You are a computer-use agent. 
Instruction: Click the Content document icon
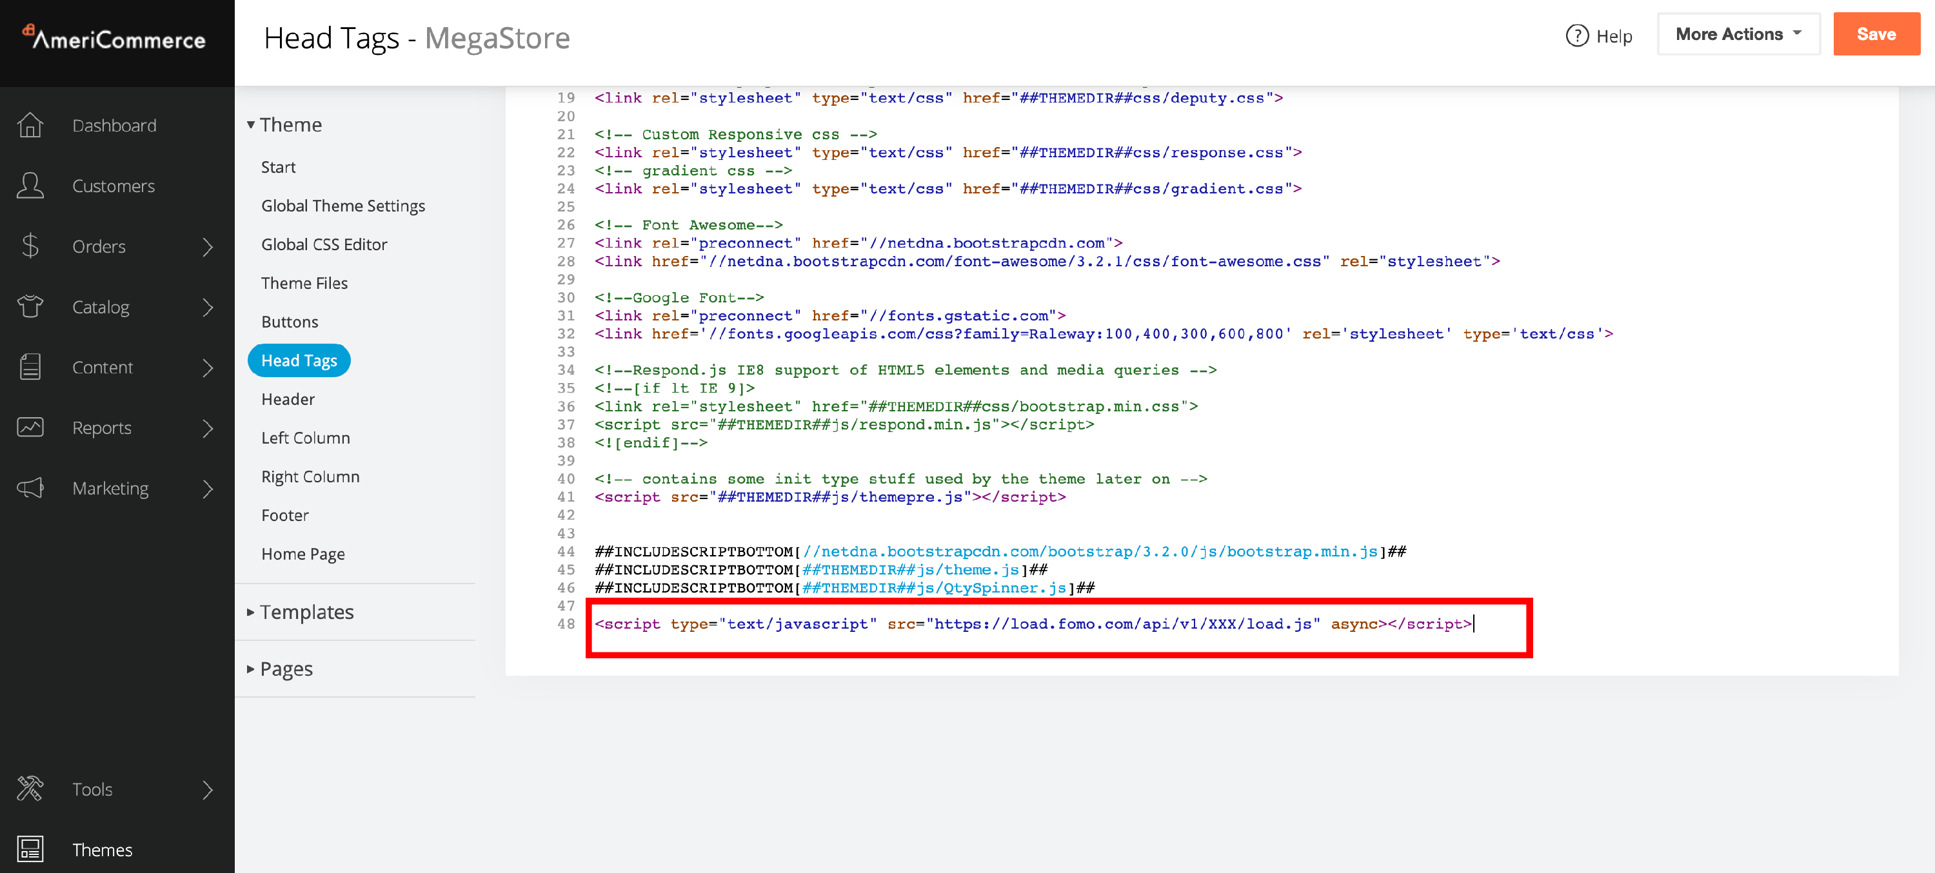pyautogui.click(x=30, y=367)
